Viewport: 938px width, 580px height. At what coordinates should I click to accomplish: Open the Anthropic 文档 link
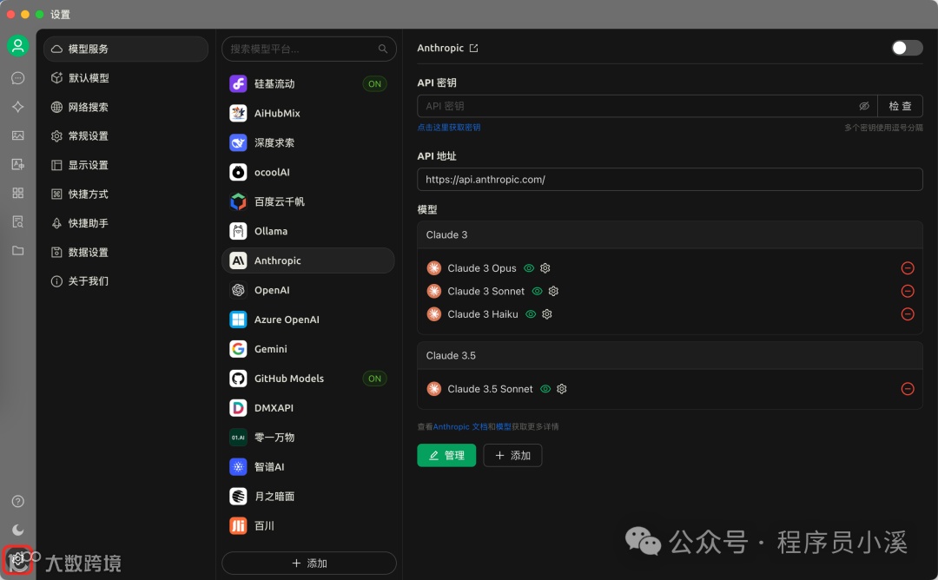point(460,426)
